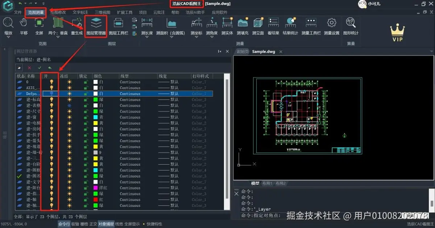Click magenta color swatch of 建-阳台 layer

point(96,188)
